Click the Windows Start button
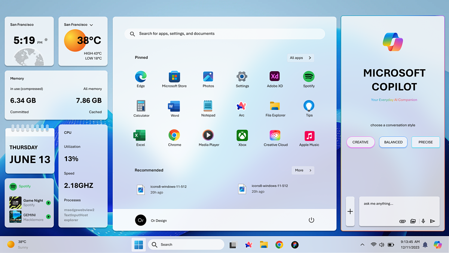The image size is (449, 253). point(138,245)
